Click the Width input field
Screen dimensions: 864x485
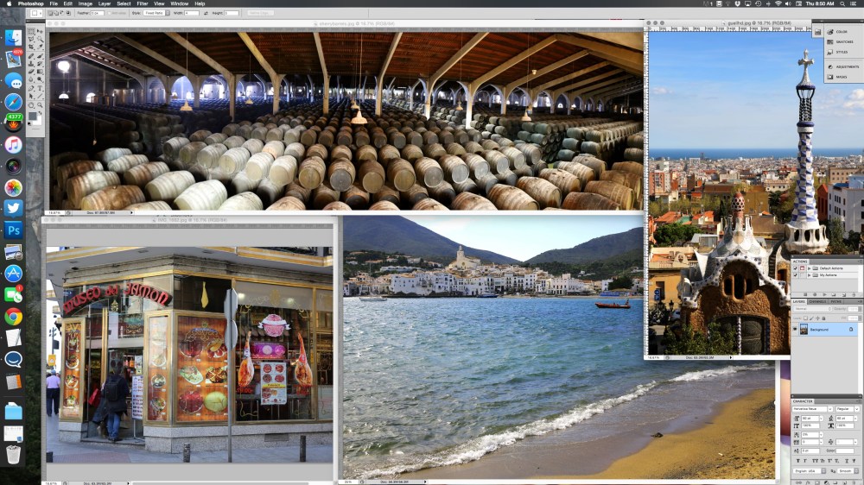click(x=192, y=13)
